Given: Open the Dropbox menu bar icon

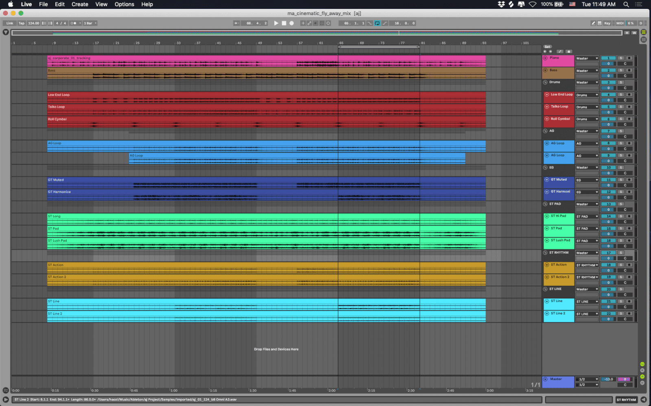Looking at the screenshot, I should click(501, 4).
